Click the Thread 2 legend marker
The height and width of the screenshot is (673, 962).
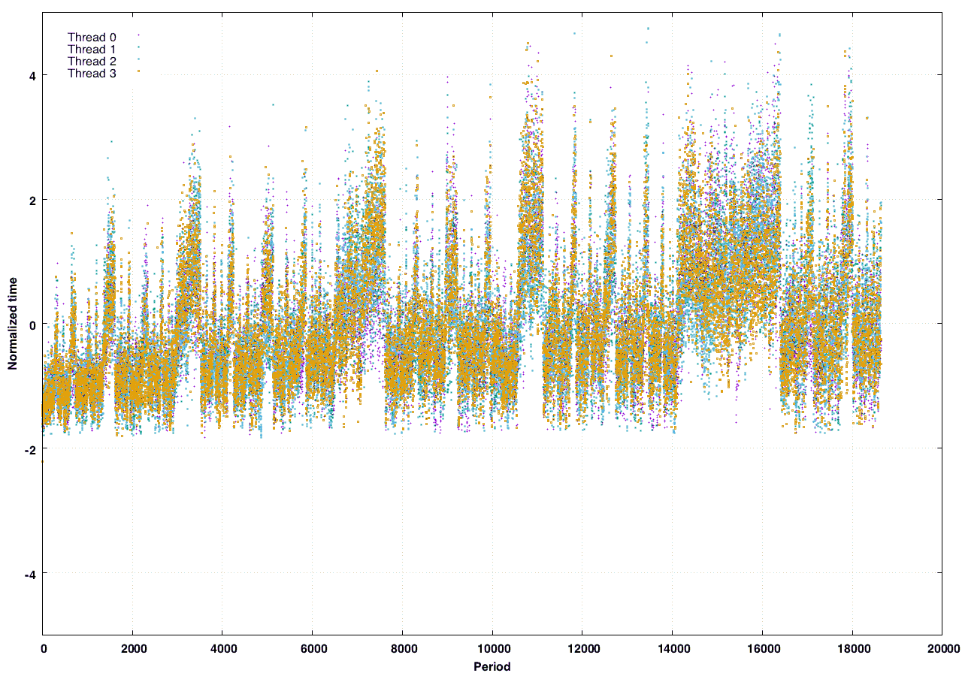[x=138, y=59]
